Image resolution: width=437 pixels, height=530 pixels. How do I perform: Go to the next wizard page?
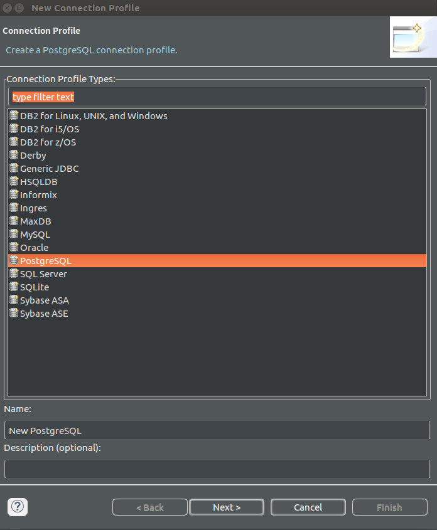[227, 507]
